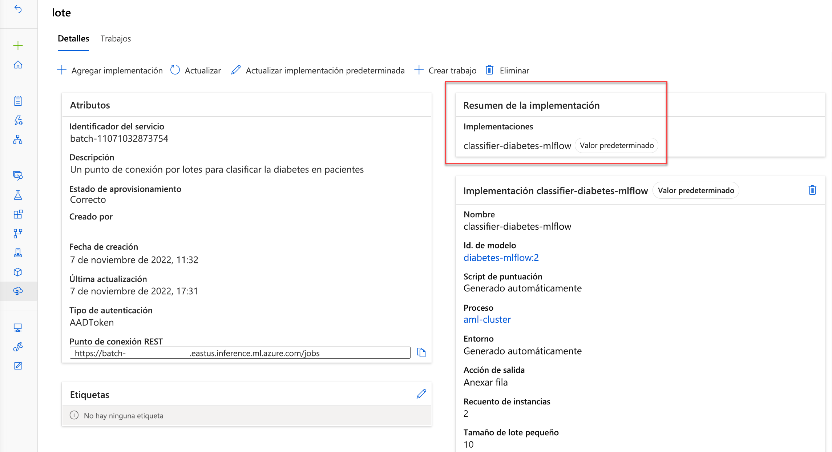Click the Create new (+) icon
The image size is (832, 452).
point(17,45)
